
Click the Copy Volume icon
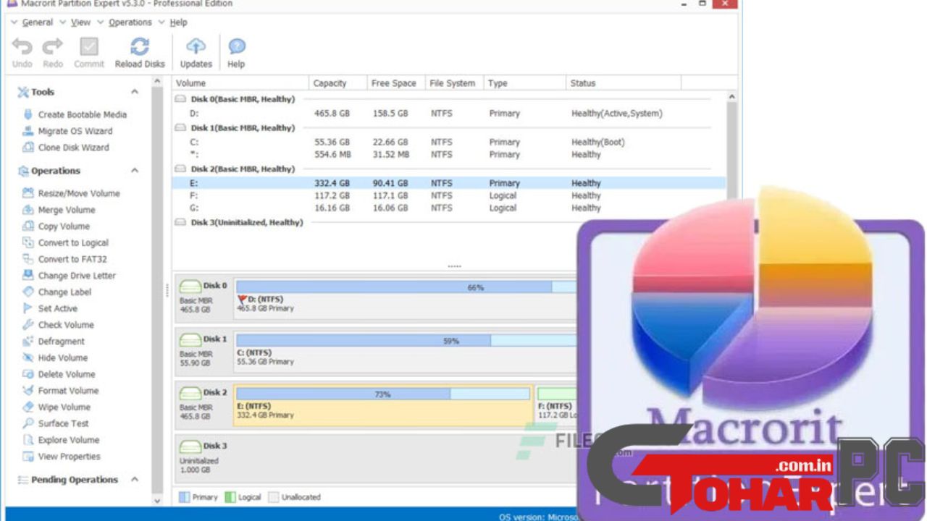pos(28,226)
